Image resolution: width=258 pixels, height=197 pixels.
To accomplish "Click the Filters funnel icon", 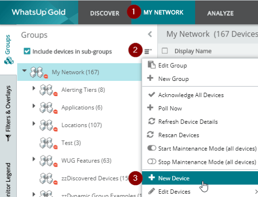I will click(8, 138).
